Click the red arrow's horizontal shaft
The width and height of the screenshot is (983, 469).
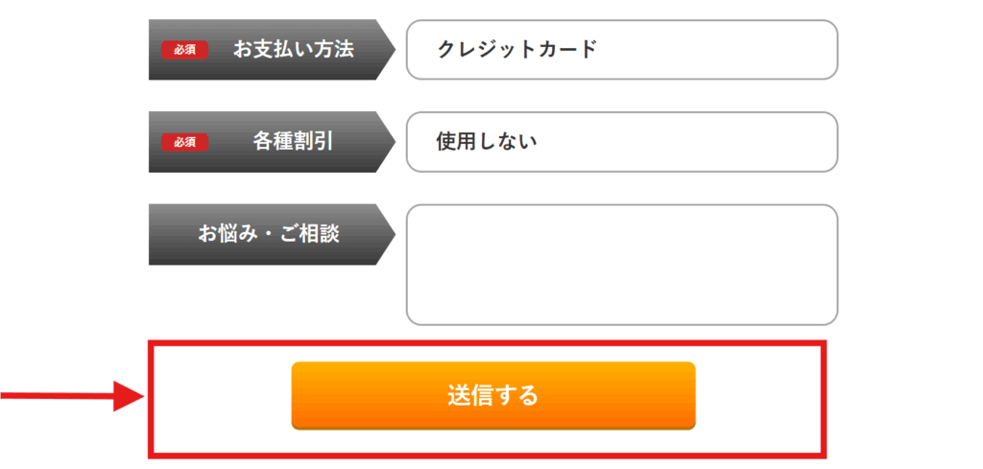tap(57, 395)
